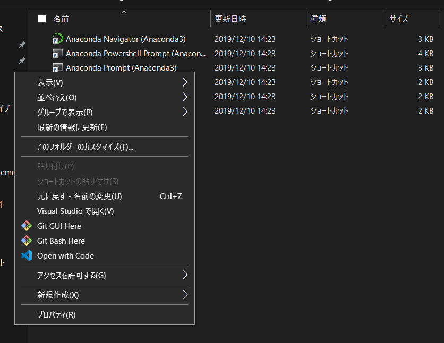Click the disabled ショートカットの貼り付け(S) entry
Viewport: 444px width, 343px height.
coord(105,182)
